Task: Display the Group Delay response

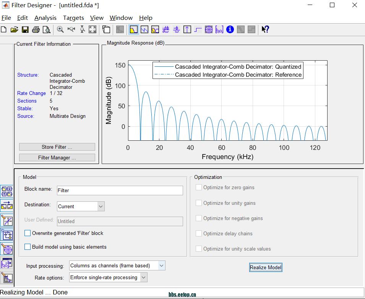Action: (166, 29)
